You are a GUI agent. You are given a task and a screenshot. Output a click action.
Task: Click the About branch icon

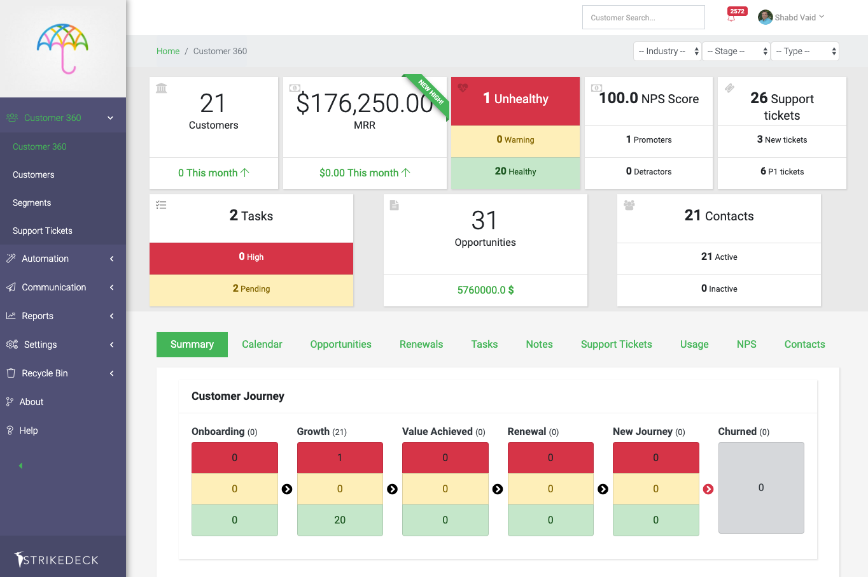[10, 402]
